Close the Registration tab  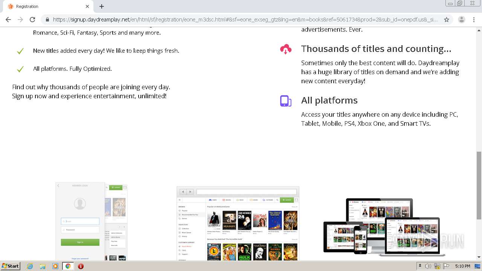pos(87,6)
